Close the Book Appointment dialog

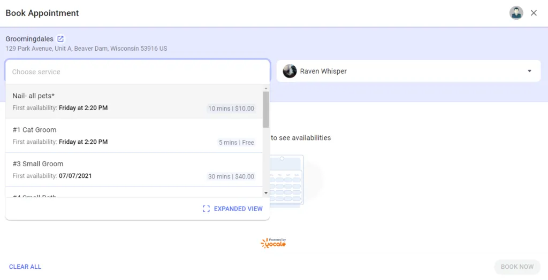(534, 13)
